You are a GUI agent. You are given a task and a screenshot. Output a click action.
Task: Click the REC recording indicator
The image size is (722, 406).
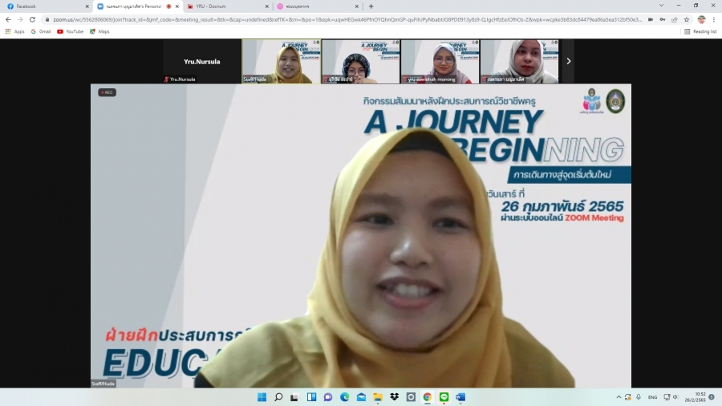point(107,92)
